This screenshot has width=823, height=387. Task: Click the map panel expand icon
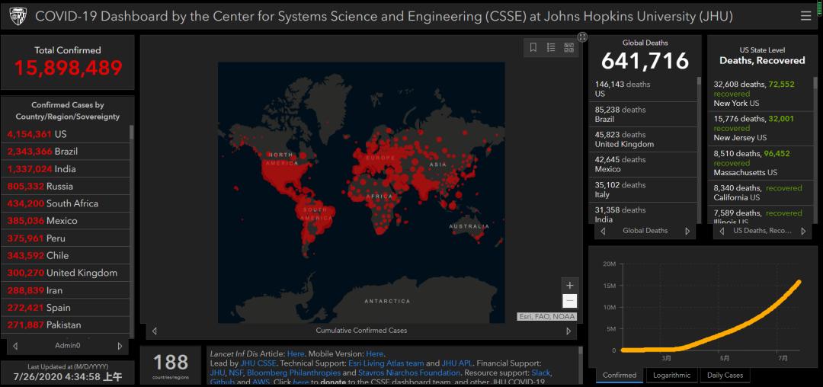click(x=582, y=37)
